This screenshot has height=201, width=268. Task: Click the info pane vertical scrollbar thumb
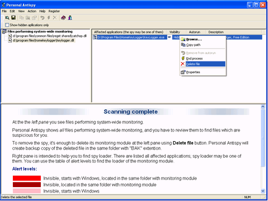click(x=263, y=138)
